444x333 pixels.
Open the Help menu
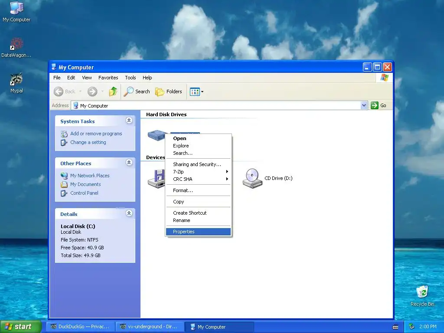click(147, 78)
